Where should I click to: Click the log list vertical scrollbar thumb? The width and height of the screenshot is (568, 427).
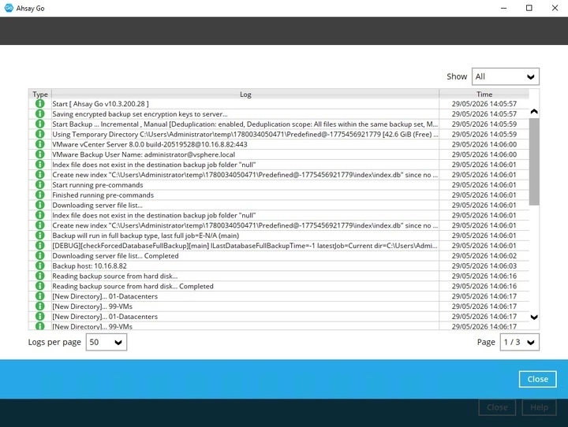coord(534,162)
